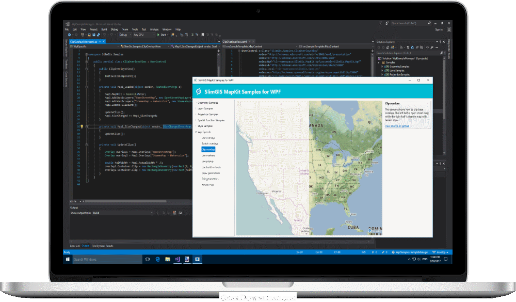Viewport: 516px width, 302px height.
Task: Click the feedback icon beside Quick Launch
Action: click(388, 23)
